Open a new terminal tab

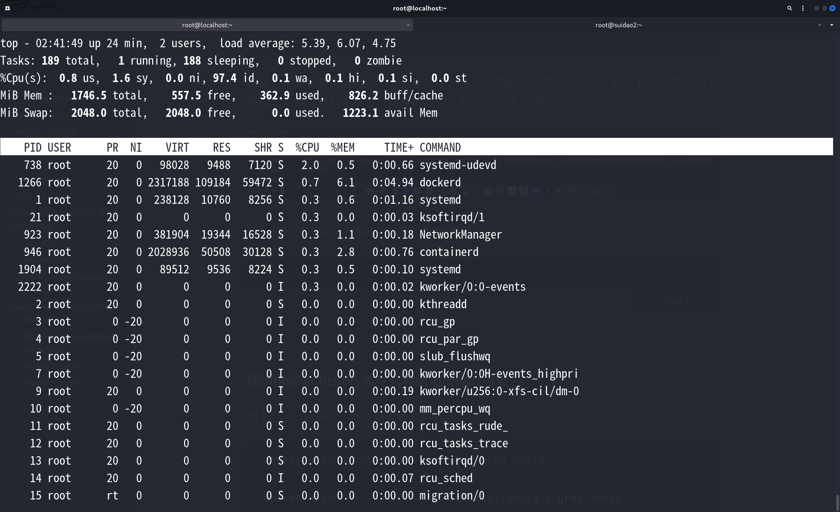(8, 8)
